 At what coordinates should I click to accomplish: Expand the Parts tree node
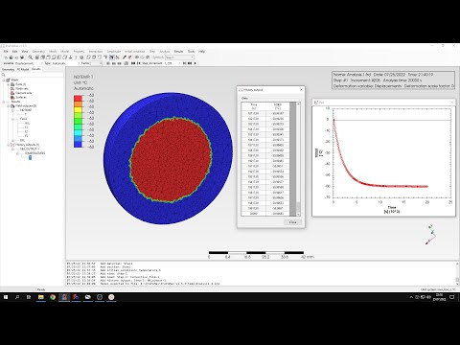click(x=9, y=84)
